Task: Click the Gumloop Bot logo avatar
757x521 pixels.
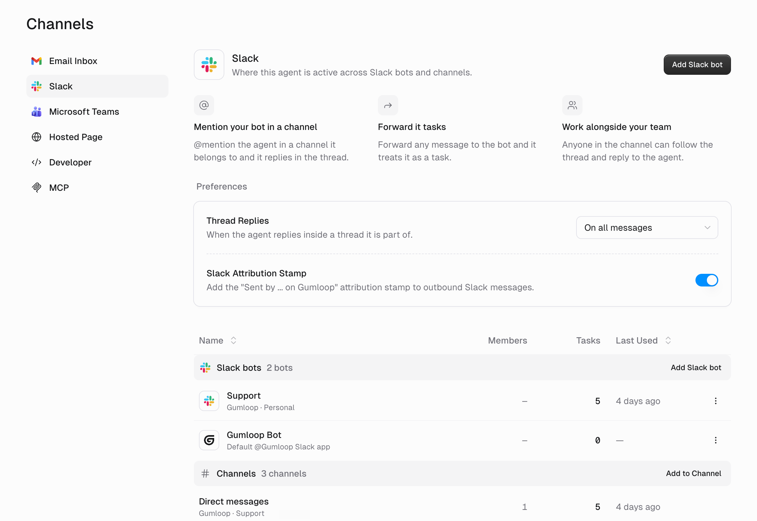Action: 209,440
